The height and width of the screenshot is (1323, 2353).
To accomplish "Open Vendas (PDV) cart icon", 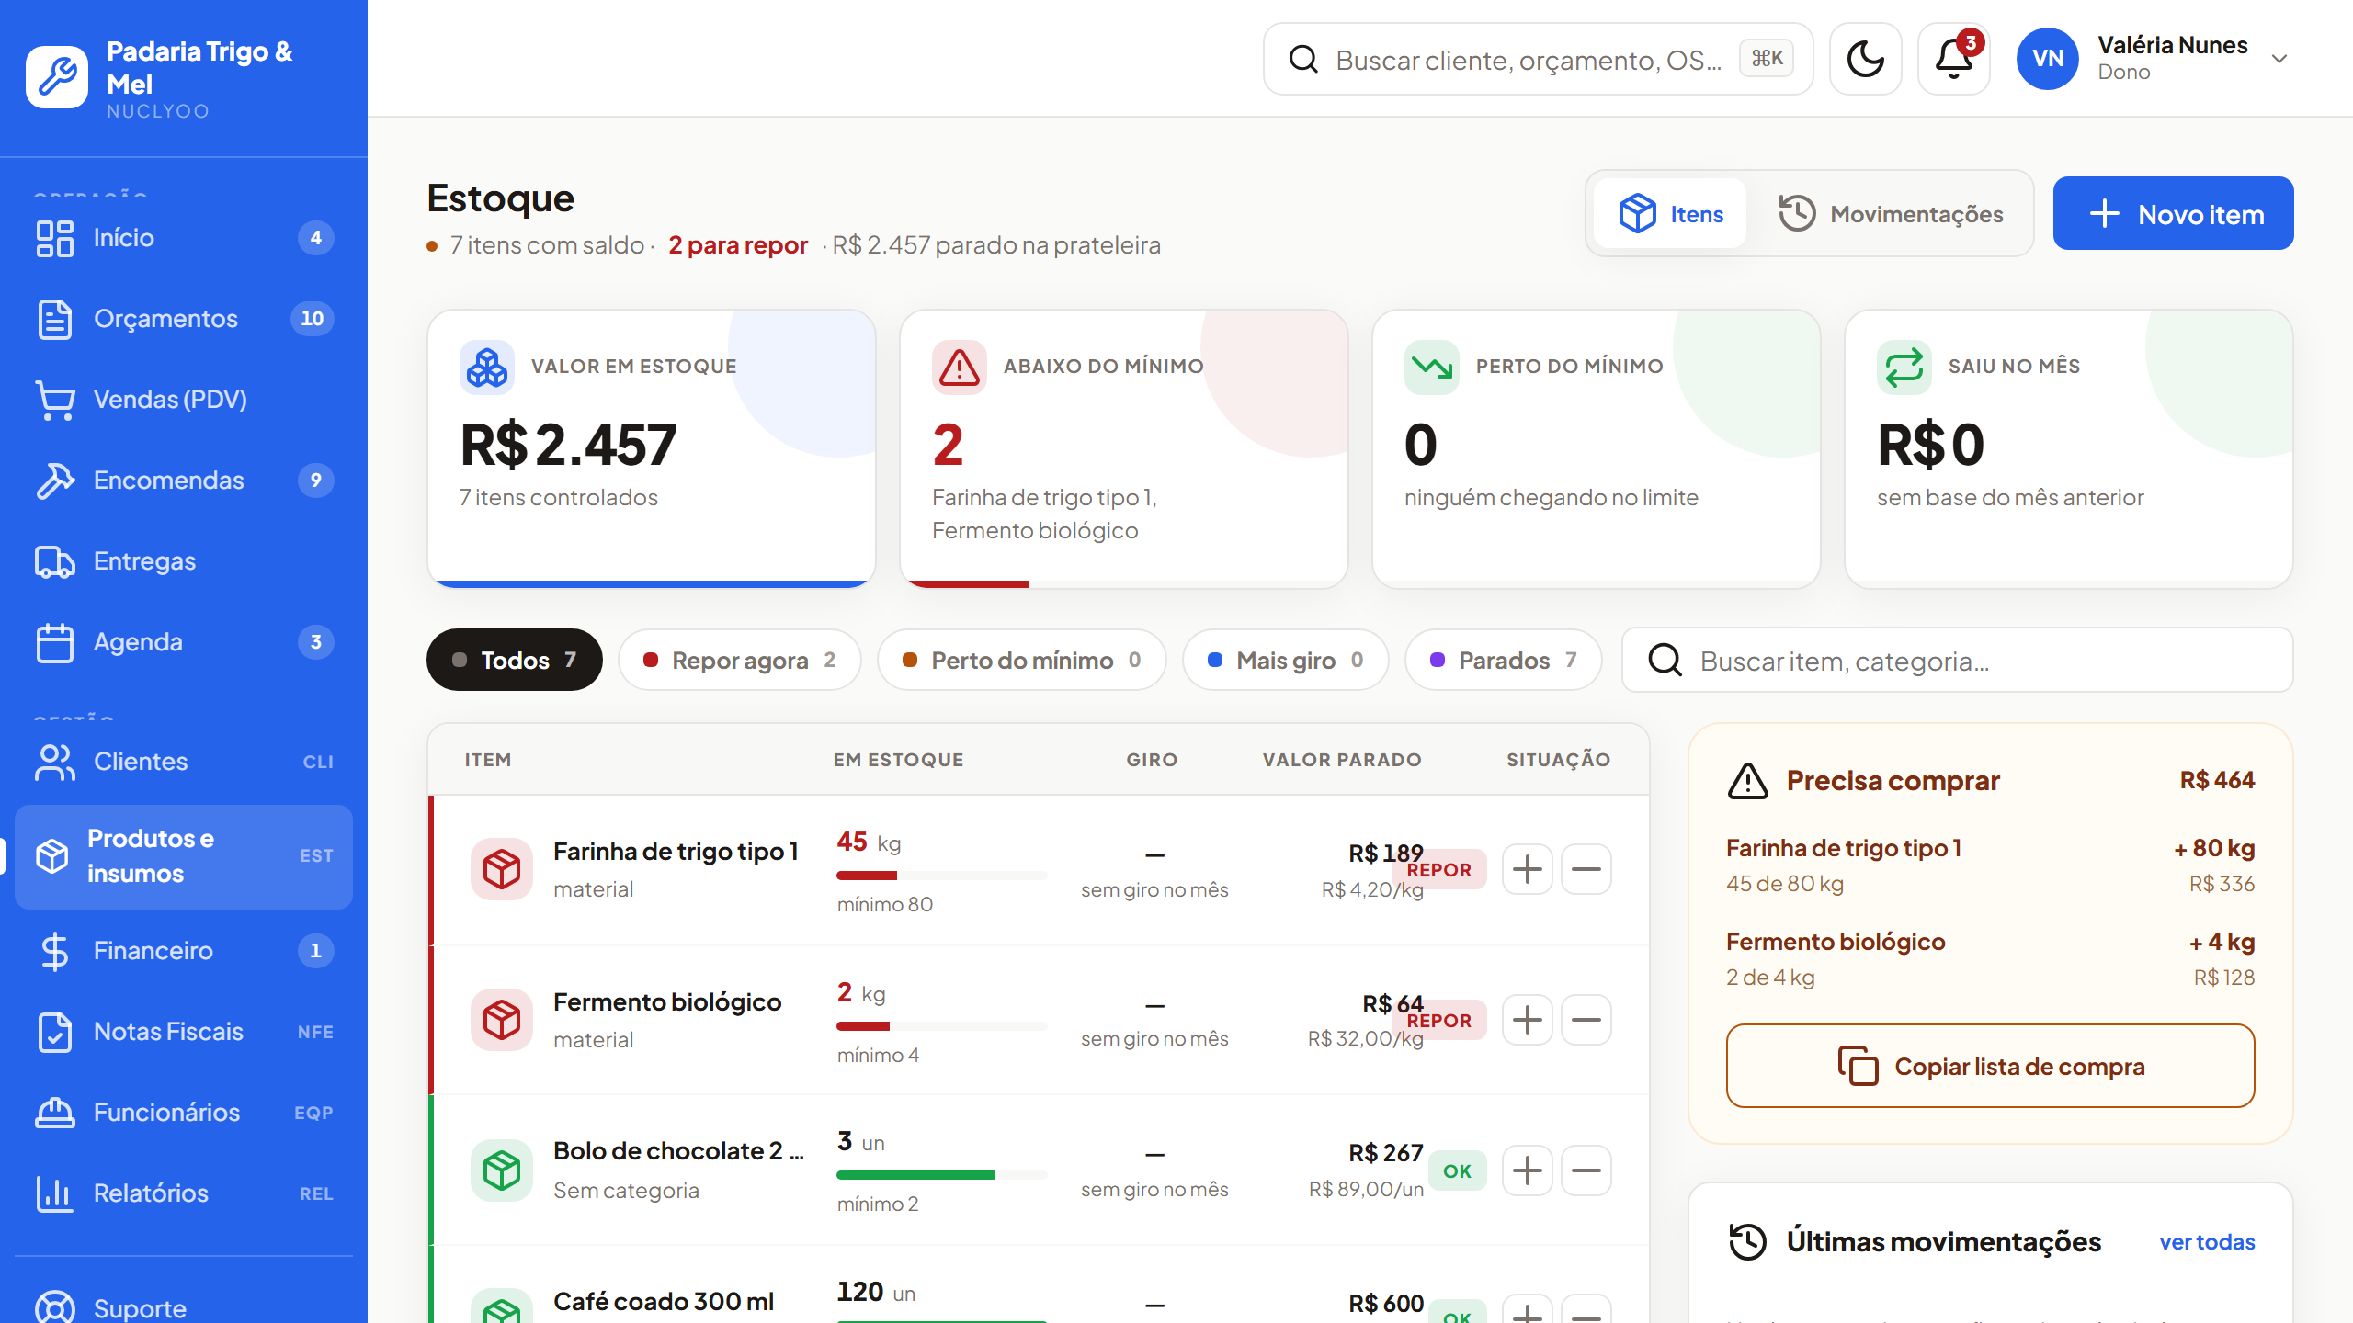I will [55, 400].
